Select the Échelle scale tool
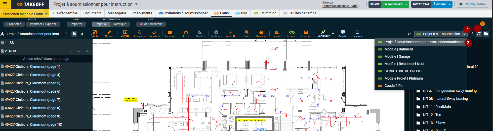 click(95, 34)
